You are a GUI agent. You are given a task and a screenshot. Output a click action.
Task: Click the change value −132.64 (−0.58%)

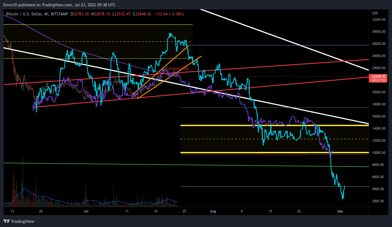(169, 14)
